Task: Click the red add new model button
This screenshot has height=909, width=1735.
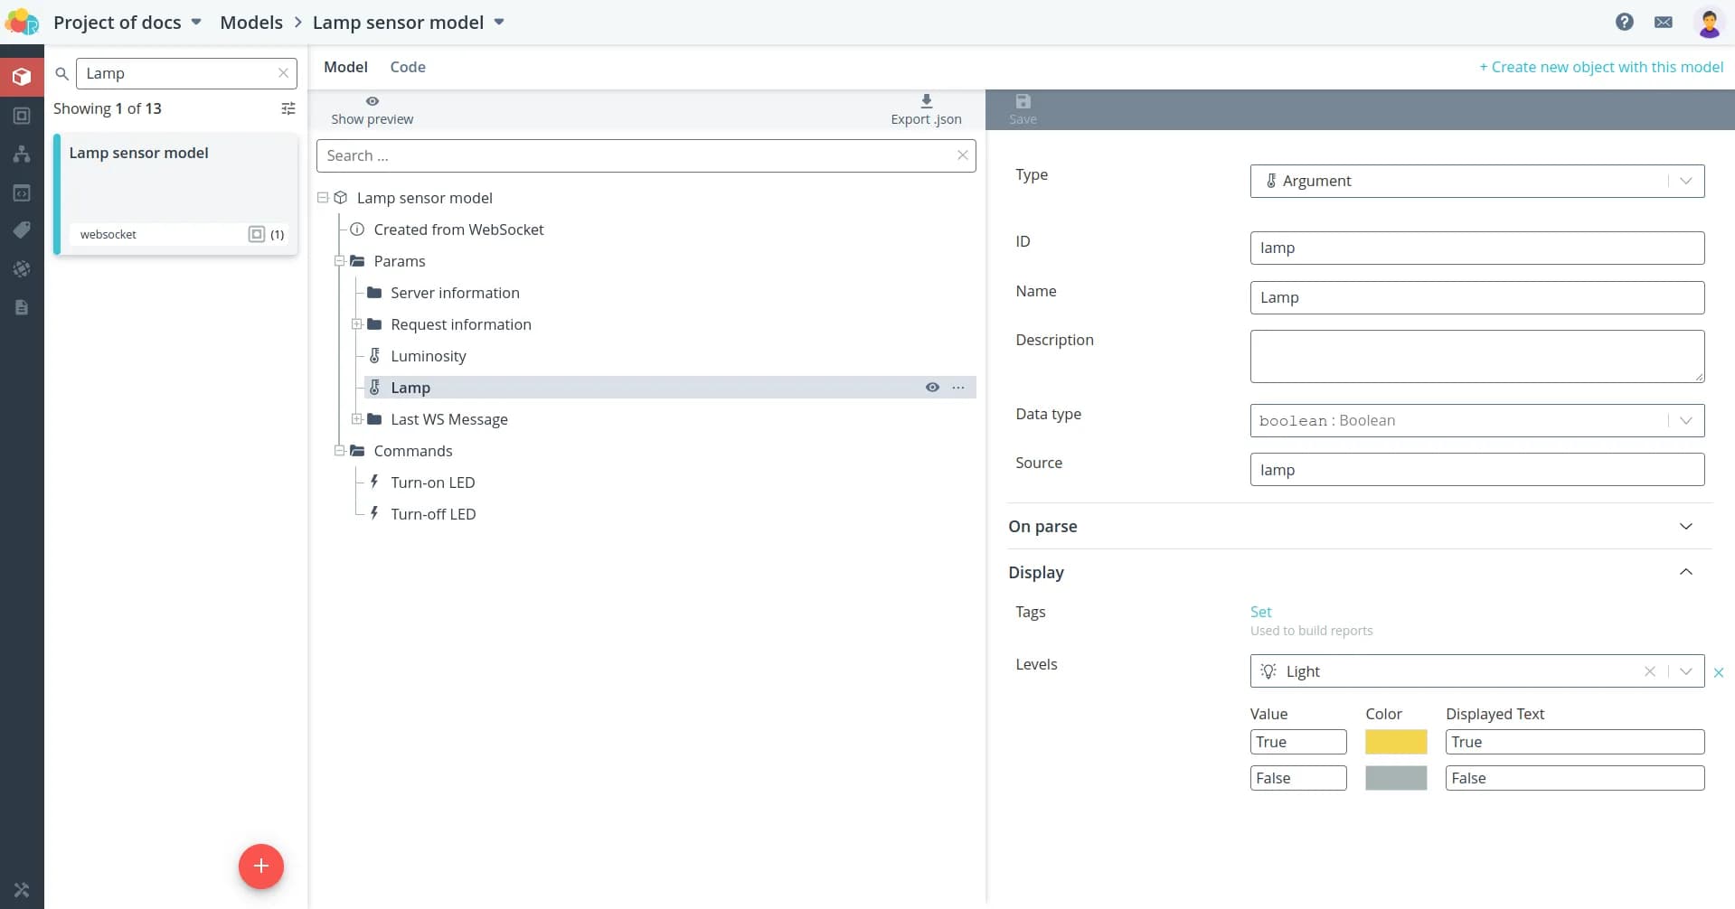Action: click(x=260, y=867)
